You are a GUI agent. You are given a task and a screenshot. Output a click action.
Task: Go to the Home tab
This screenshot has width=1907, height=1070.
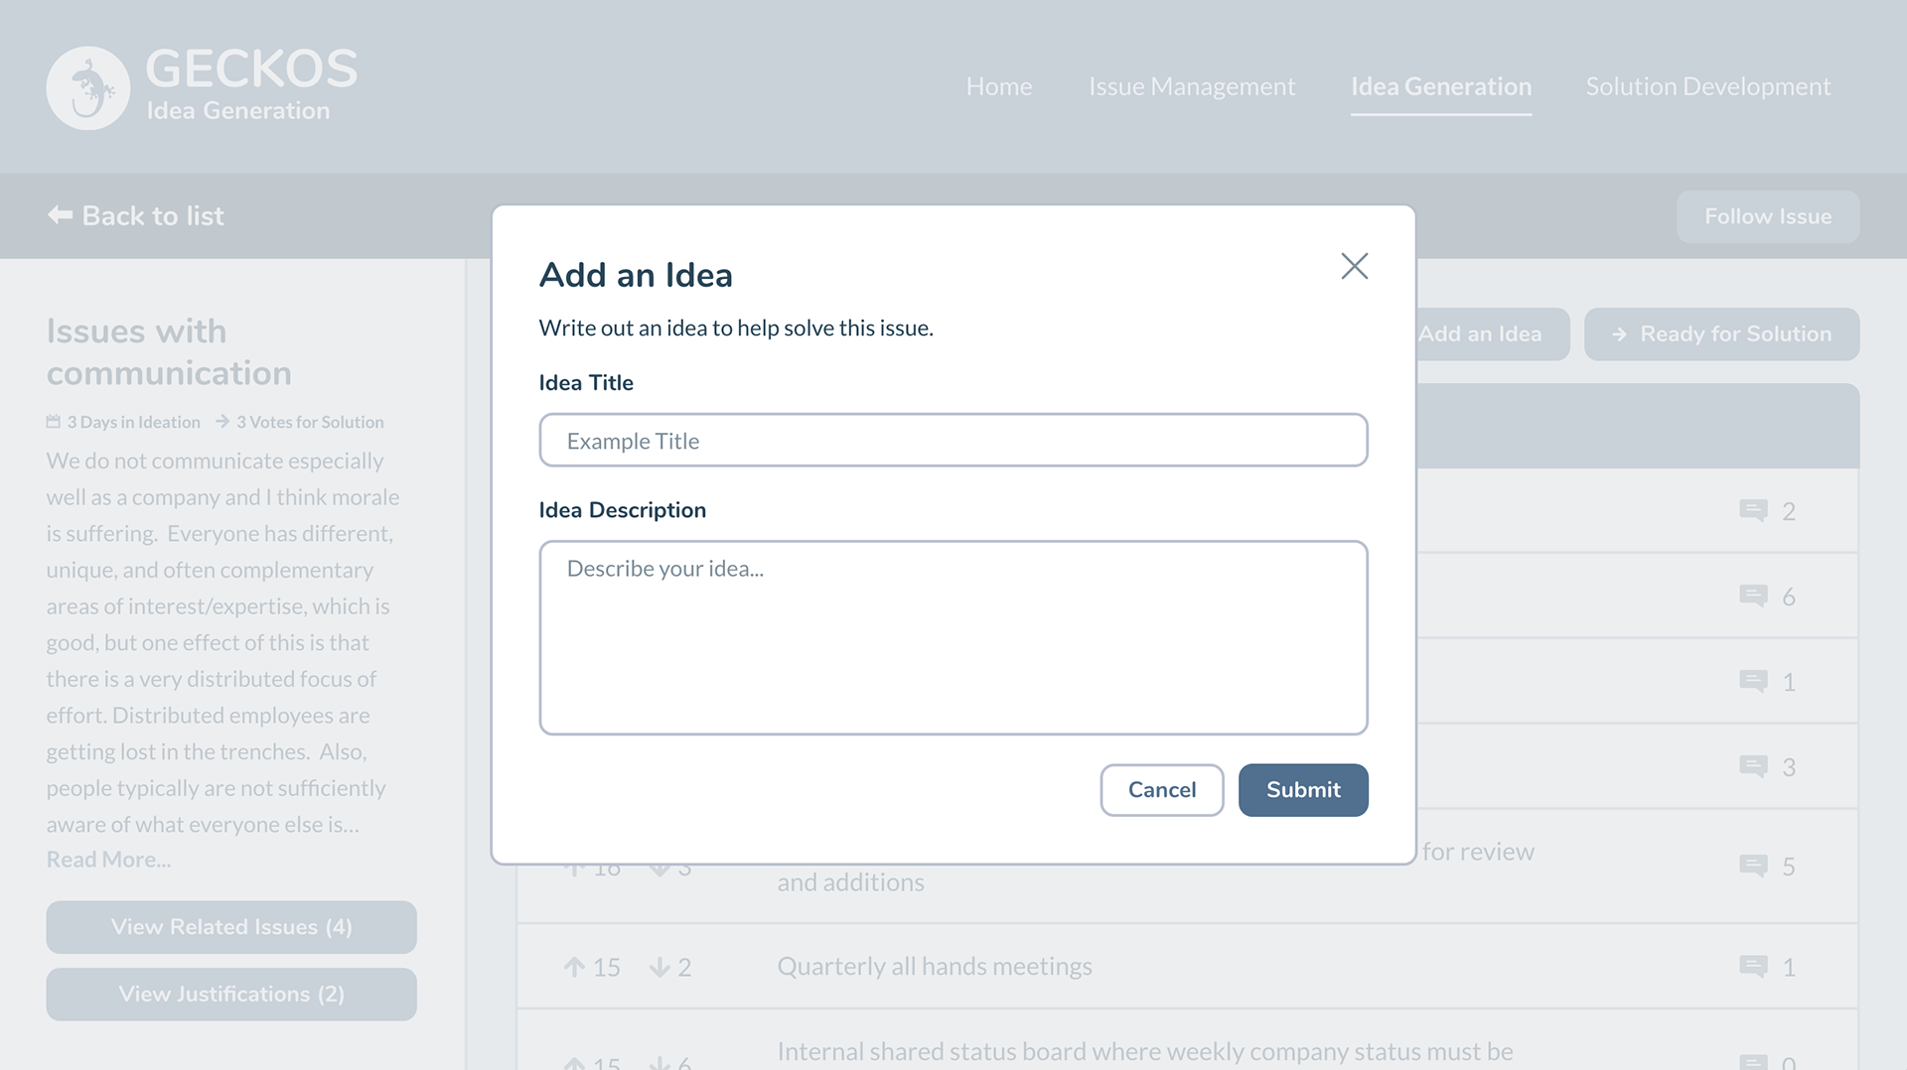point(998,86)
